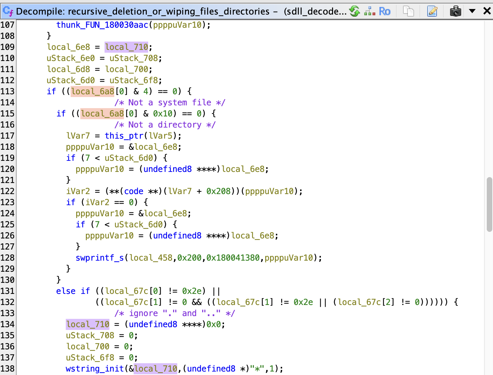Close the Decompile panel
The height and width of the screenshot is (375, 493).
[487, 11]
